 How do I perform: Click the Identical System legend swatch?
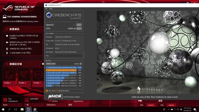[x=57, y=91]
